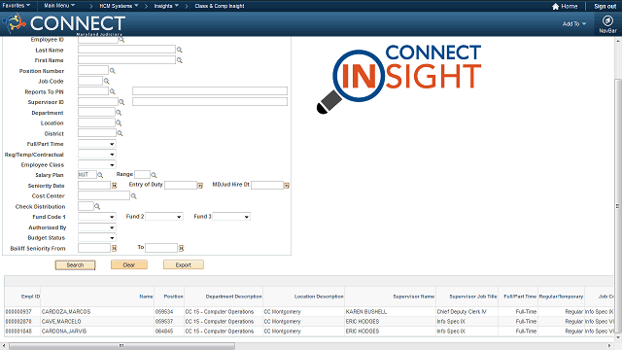
Task: Click into Reports To PIN description field
Action: coord(210,91)
